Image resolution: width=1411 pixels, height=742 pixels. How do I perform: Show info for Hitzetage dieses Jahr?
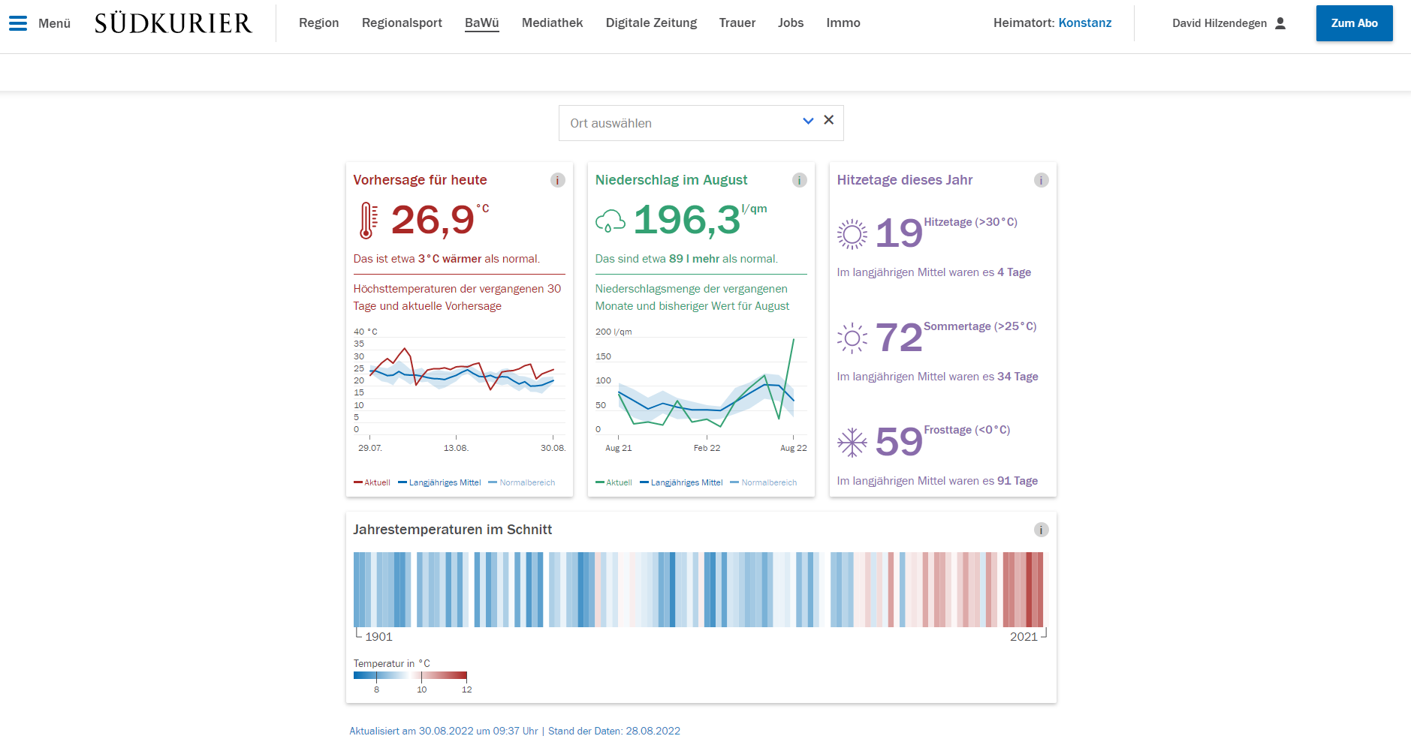tap(1041, 180)
